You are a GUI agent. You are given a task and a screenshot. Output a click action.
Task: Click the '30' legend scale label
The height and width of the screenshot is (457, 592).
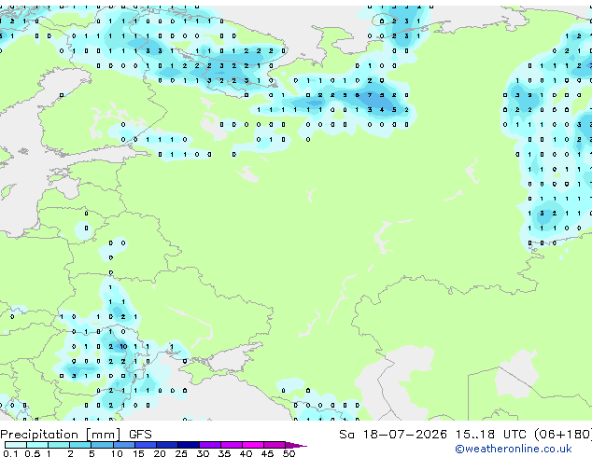203,453
